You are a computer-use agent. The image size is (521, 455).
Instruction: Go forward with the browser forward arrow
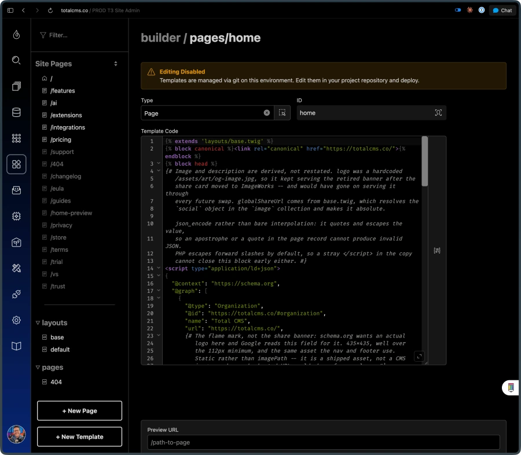37,10
